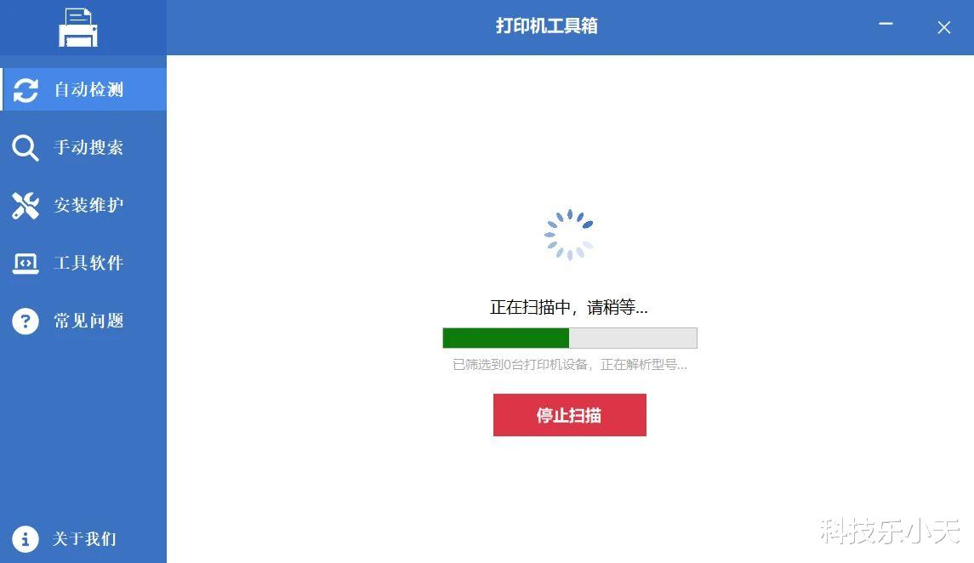The image size is (974, 563).
Task: Click the magnifier icon for 手动搜索
Action: click(26, 148)
